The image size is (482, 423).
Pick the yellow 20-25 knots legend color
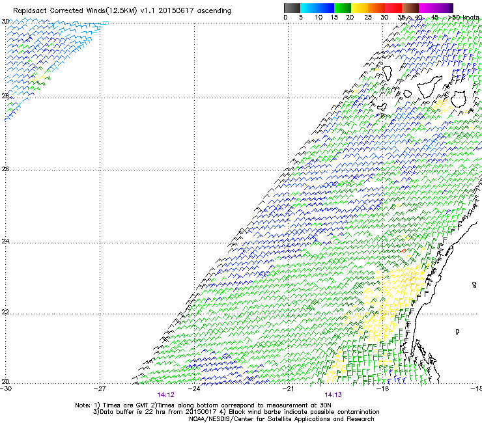[360, 8]
